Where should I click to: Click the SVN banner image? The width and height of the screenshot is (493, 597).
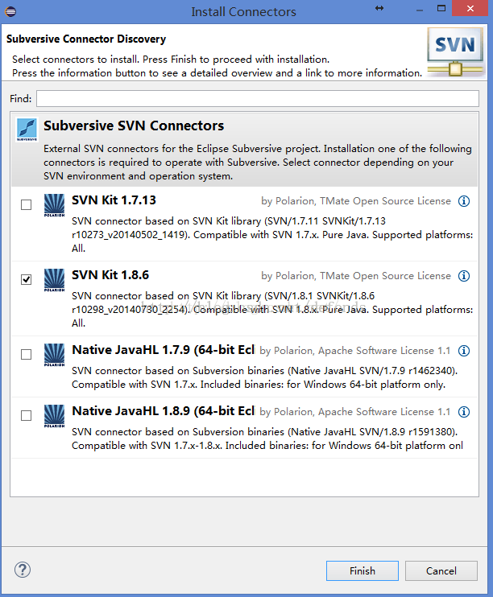pyautogui.click(x=455, y=52)
